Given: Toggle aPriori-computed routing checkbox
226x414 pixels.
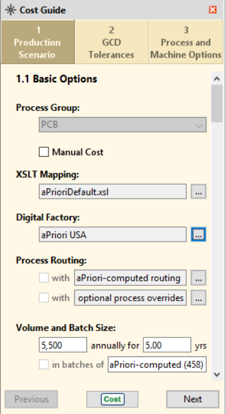Looking at the screenshot, I should [43, 278].
